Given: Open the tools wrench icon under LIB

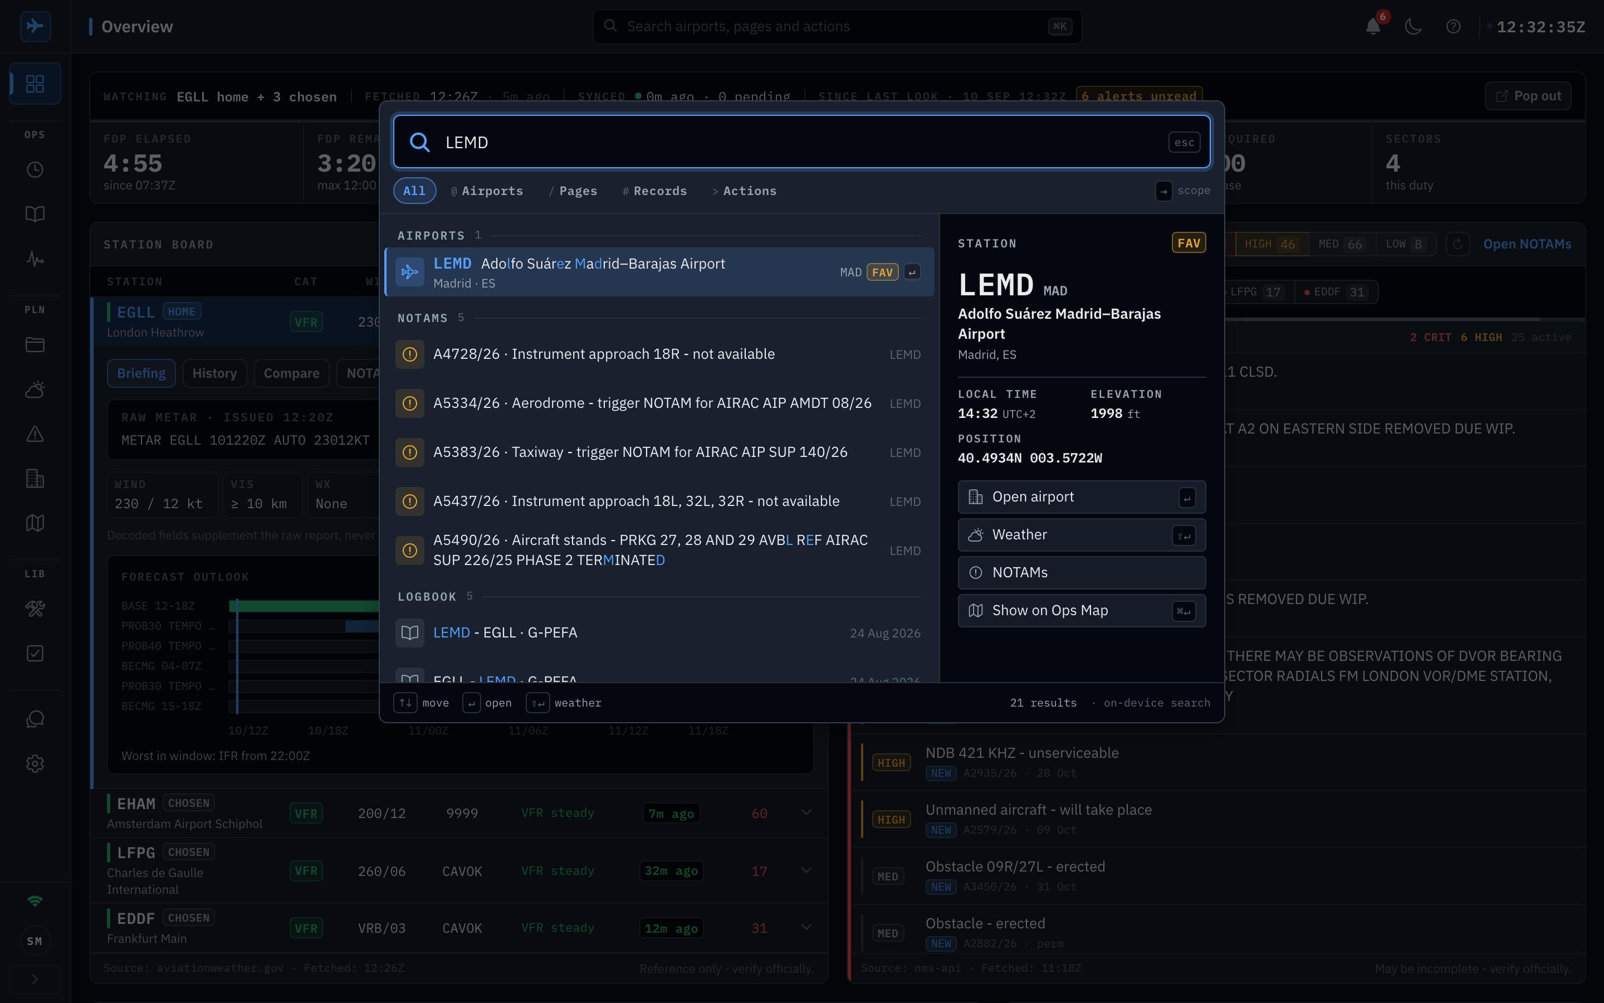Looking at the screenshot, I should [x=35, y=608].
